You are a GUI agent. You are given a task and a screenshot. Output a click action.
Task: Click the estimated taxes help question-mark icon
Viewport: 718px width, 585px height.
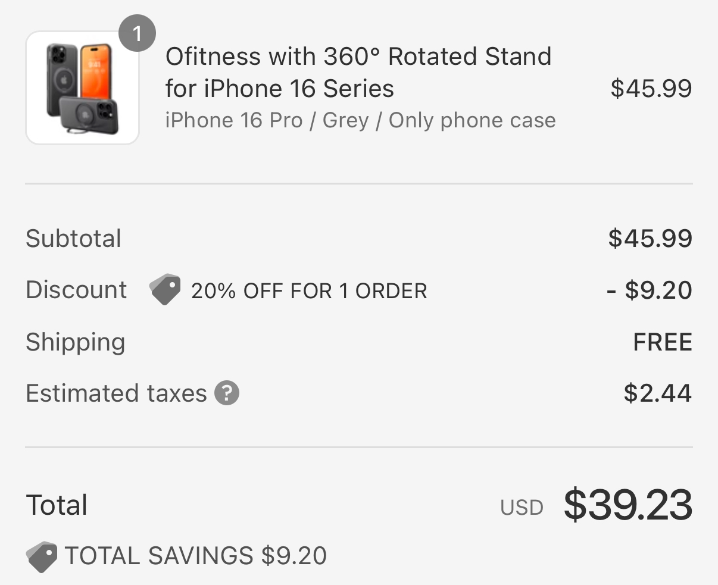227,393
